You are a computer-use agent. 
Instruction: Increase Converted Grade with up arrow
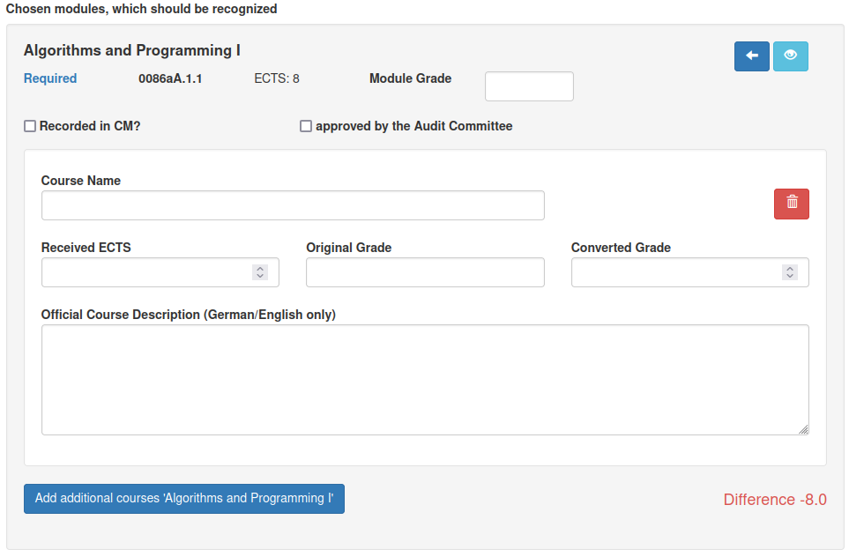(790, 269)
